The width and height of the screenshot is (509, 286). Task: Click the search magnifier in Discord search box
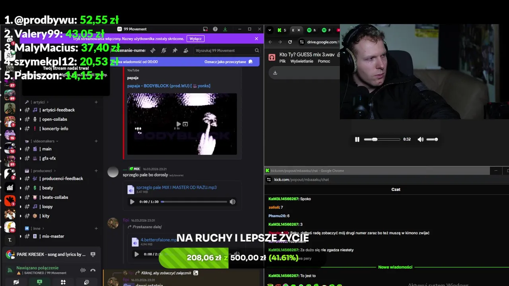point(257,50)
